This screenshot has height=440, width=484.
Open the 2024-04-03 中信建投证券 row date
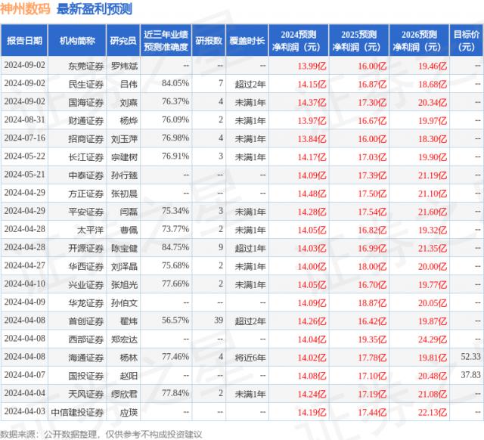click(25, 411)
